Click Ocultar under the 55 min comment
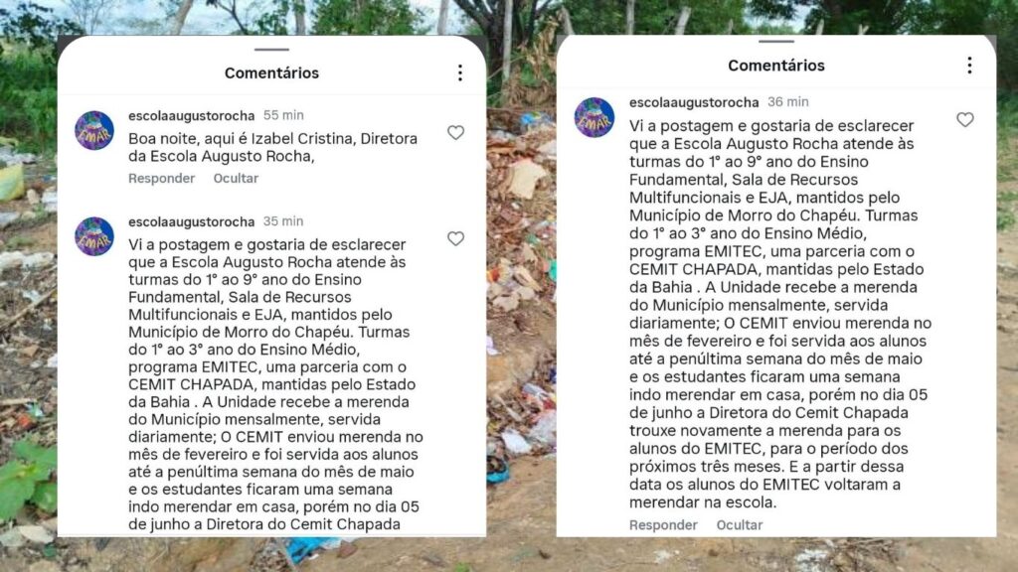Image resolution: width=1018 pixels, height=572 pixels. [x=236, y=179]
